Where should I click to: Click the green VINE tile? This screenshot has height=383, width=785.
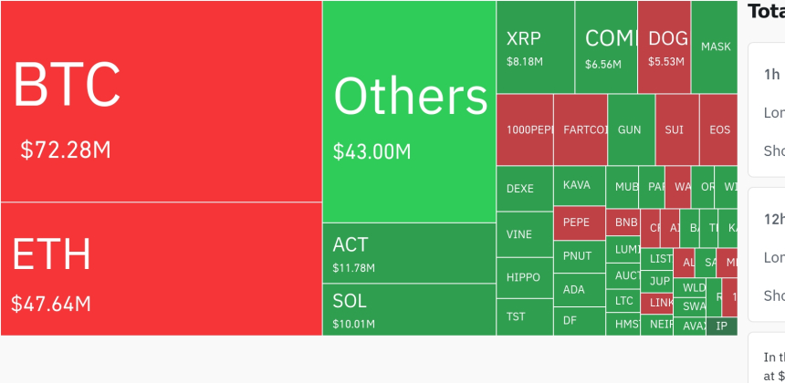pyautogui.click(x=525, y=234)
